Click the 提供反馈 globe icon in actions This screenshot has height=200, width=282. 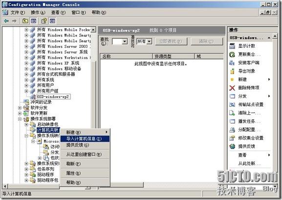pyautogui.click(x=232, y=146)
